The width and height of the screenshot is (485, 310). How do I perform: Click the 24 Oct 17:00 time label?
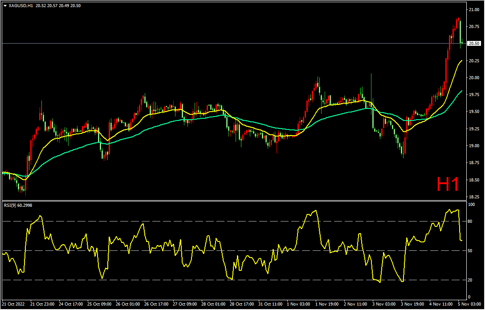point(71,304)
